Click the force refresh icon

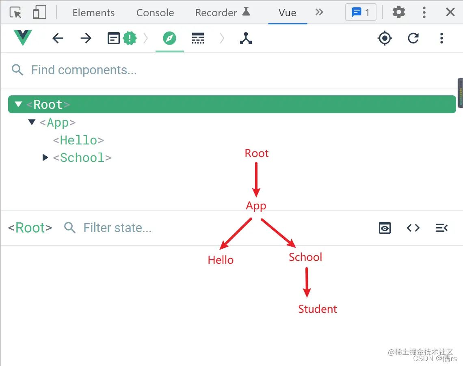pyautogui.click(x=413, y=38)
